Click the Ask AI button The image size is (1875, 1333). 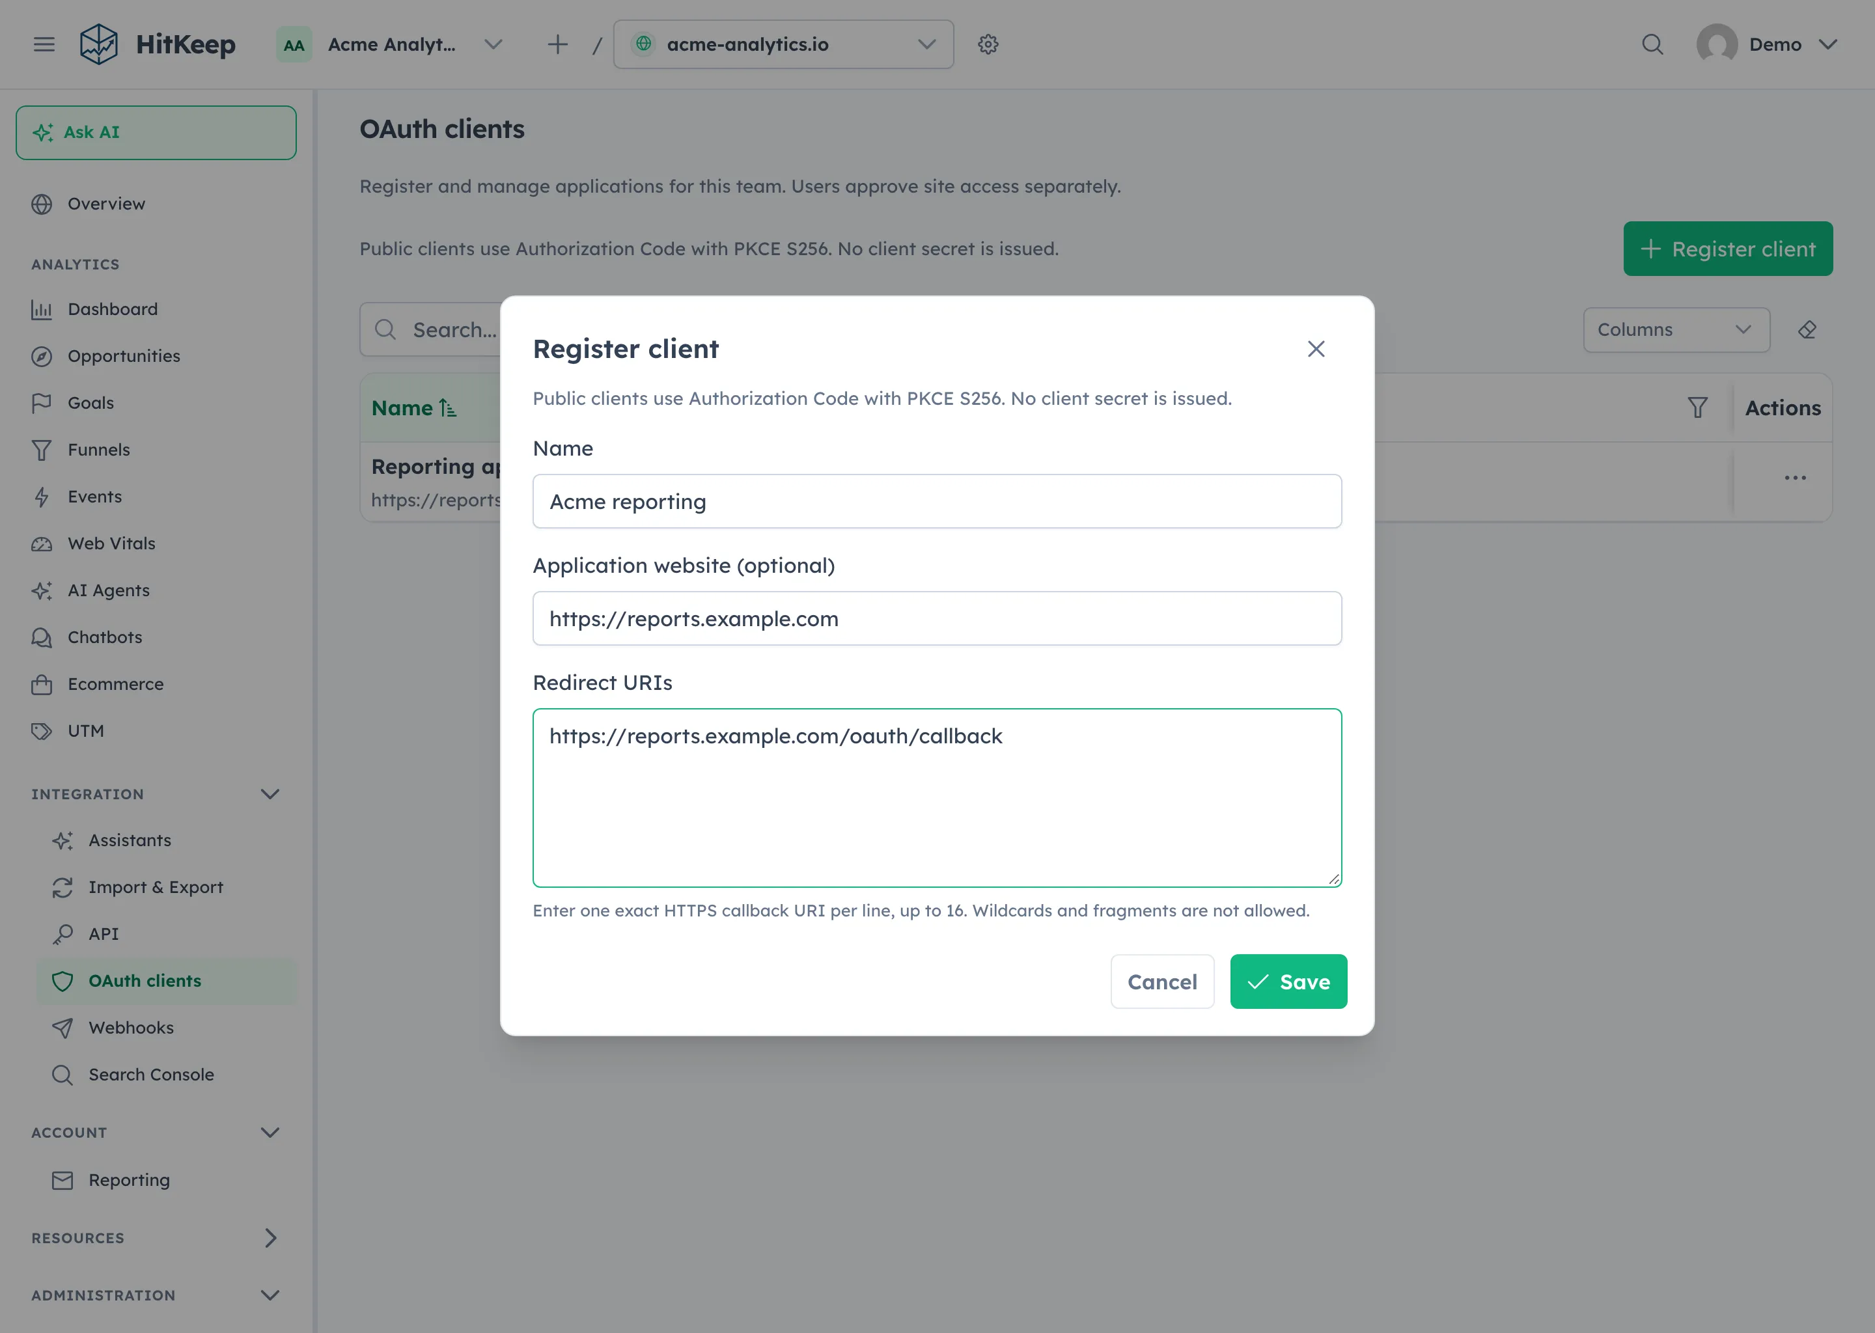click(x=156, y=132)
